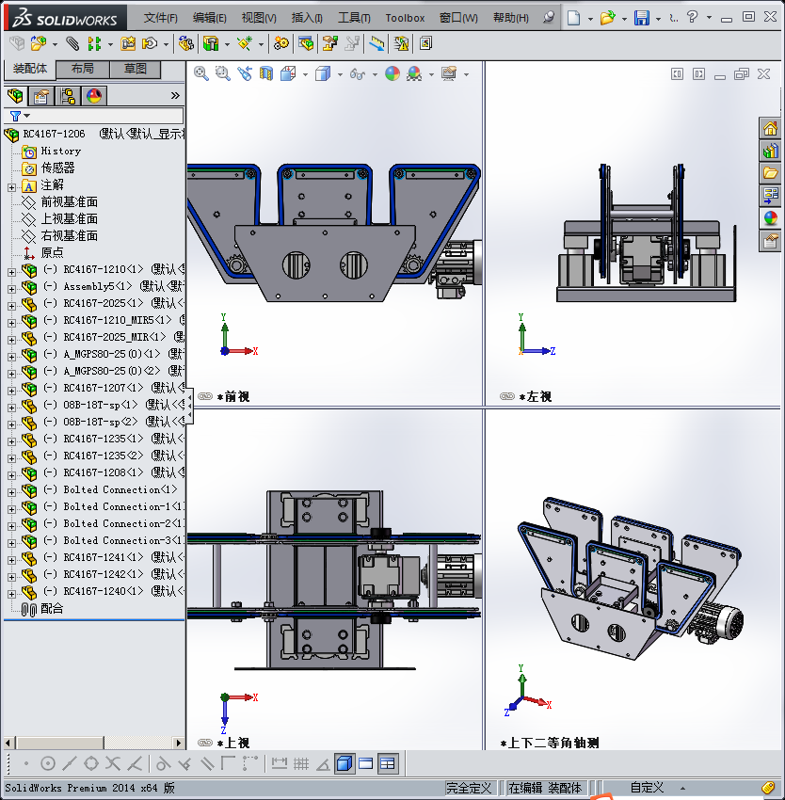Screen dimensions: 785x800
Task: Switch to the PropertyManager tab
Action: pos(41,96)
